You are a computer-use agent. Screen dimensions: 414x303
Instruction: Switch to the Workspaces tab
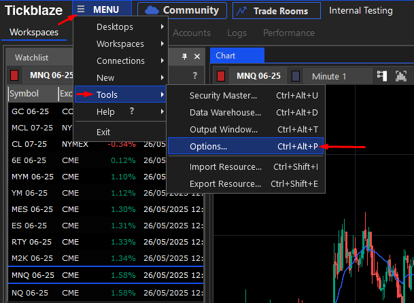pyautogui.click(x=34, y=32)
